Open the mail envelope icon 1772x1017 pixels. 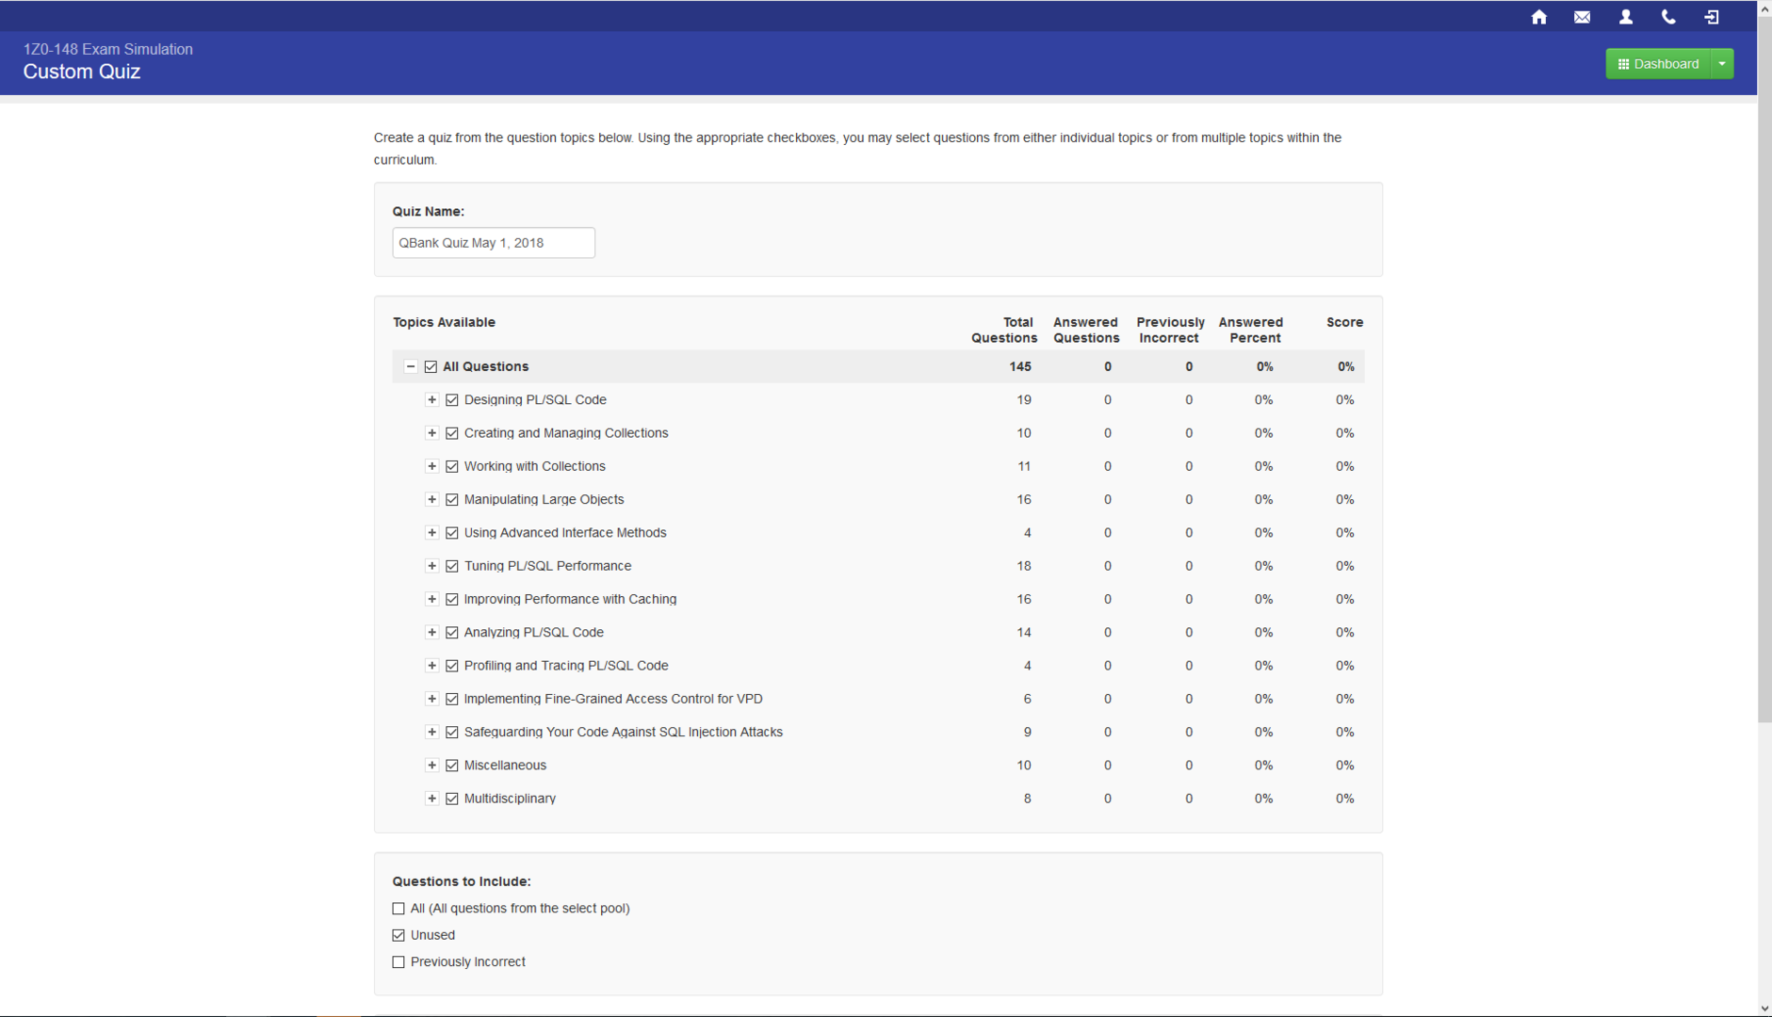click(1582, 17)
